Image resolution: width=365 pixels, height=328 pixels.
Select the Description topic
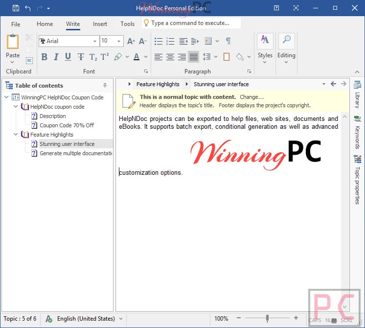pos(53,116)
